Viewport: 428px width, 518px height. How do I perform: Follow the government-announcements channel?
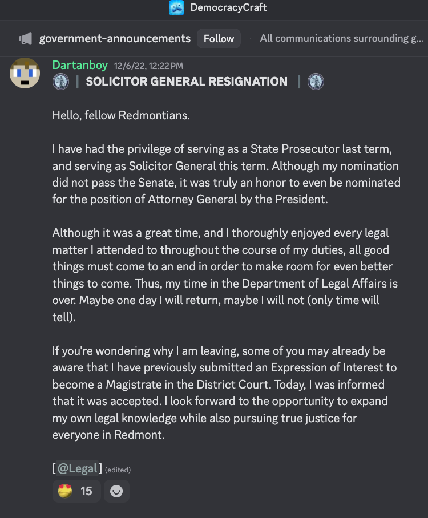[x=219, y=39]
